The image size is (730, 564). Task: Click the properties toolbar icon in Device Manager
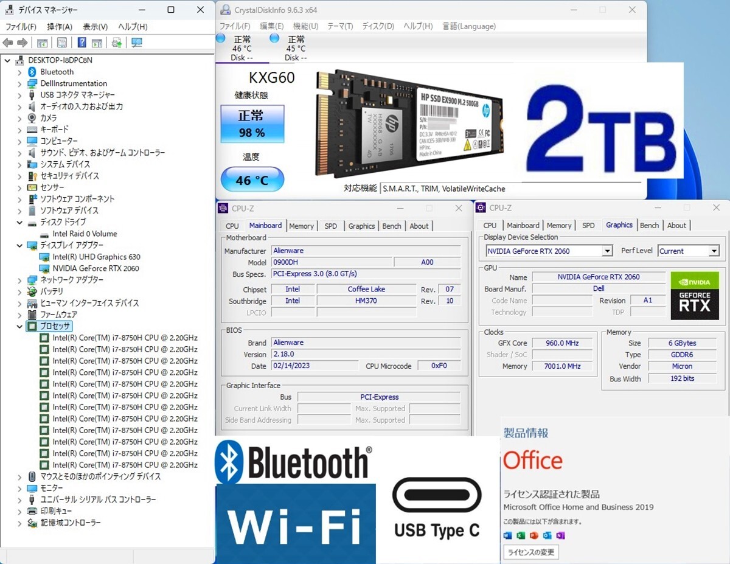61,43
